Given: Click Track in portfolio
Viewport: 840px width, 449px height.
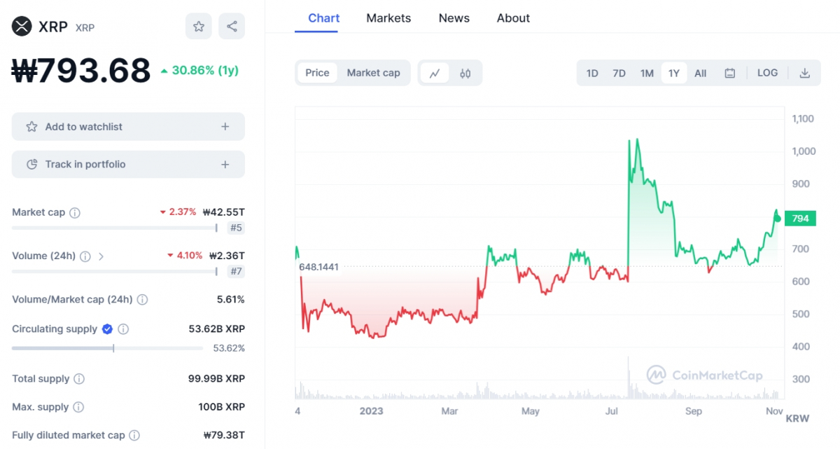Looking at the screenshot, I should pyautogui.click(x=128, y=164).
